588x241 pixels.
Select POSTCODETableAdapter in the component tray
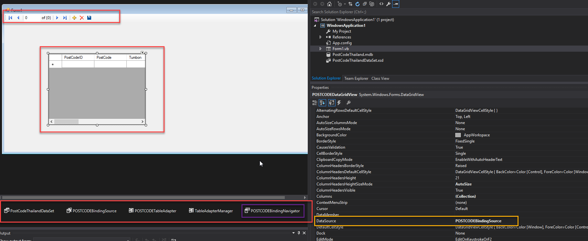click(153, 211)
